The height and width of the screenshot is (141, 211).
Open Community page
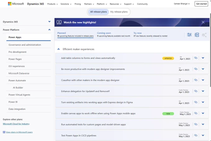(142, 4)
